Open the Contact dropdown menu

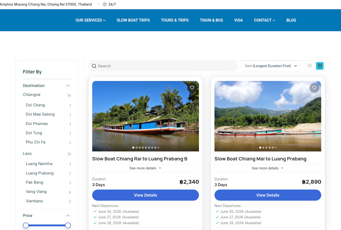coord(264,20)
